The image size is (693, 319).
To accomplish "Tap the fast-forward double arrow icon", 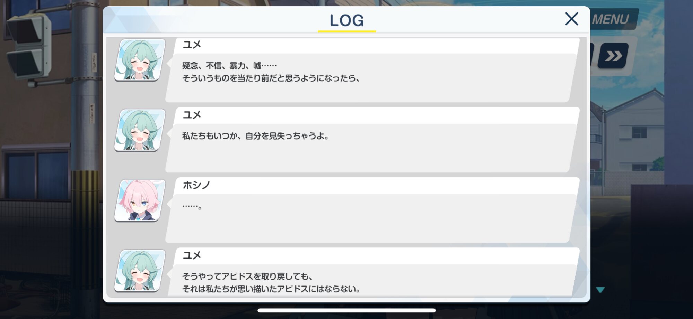I will pos(614,56).
